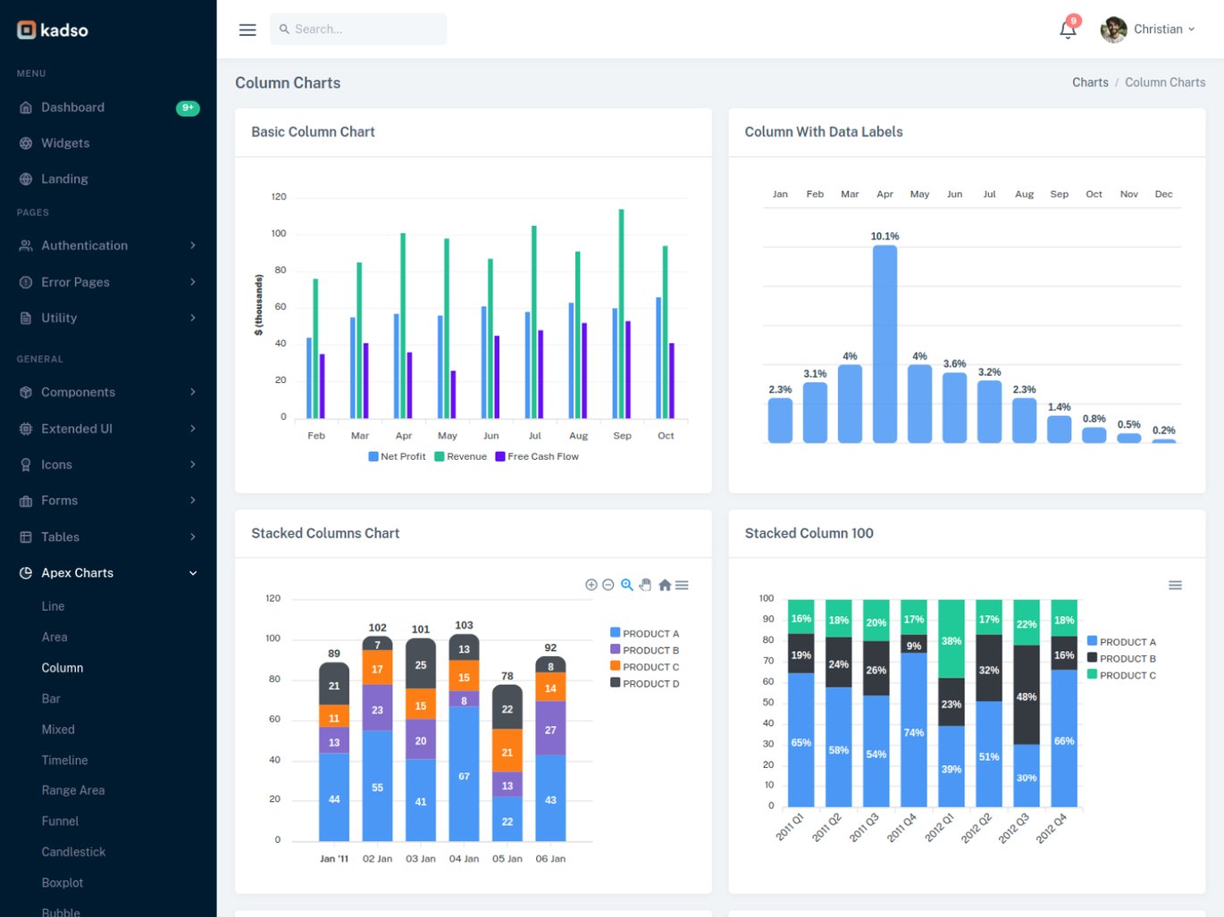Select the hand panning tool
The width and height of the screenshot is (1224, 917).
tap(645, 585)
